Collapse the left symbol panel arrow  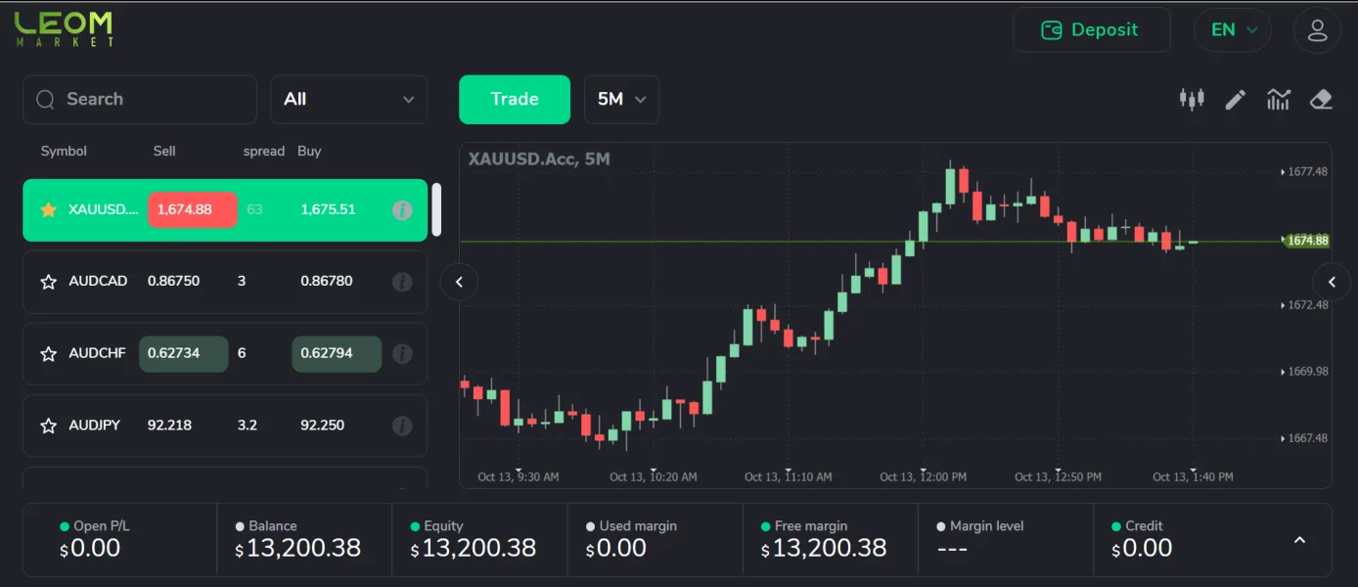pos(459,283)
